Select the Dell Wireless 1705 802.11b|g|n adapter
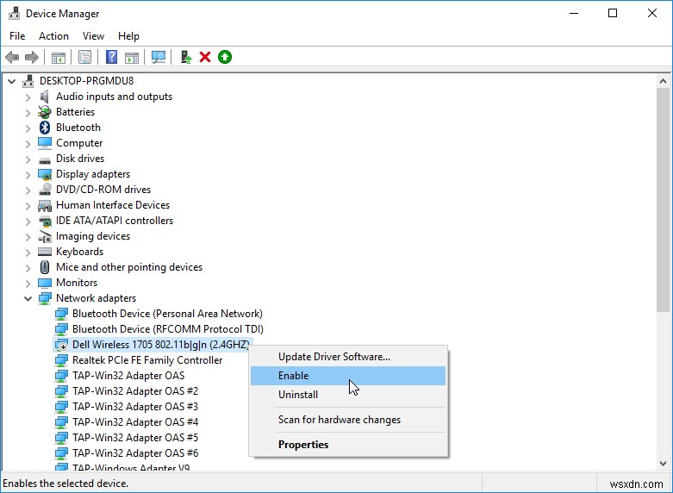This screenshot has height=493, width=673. [161, 345]
